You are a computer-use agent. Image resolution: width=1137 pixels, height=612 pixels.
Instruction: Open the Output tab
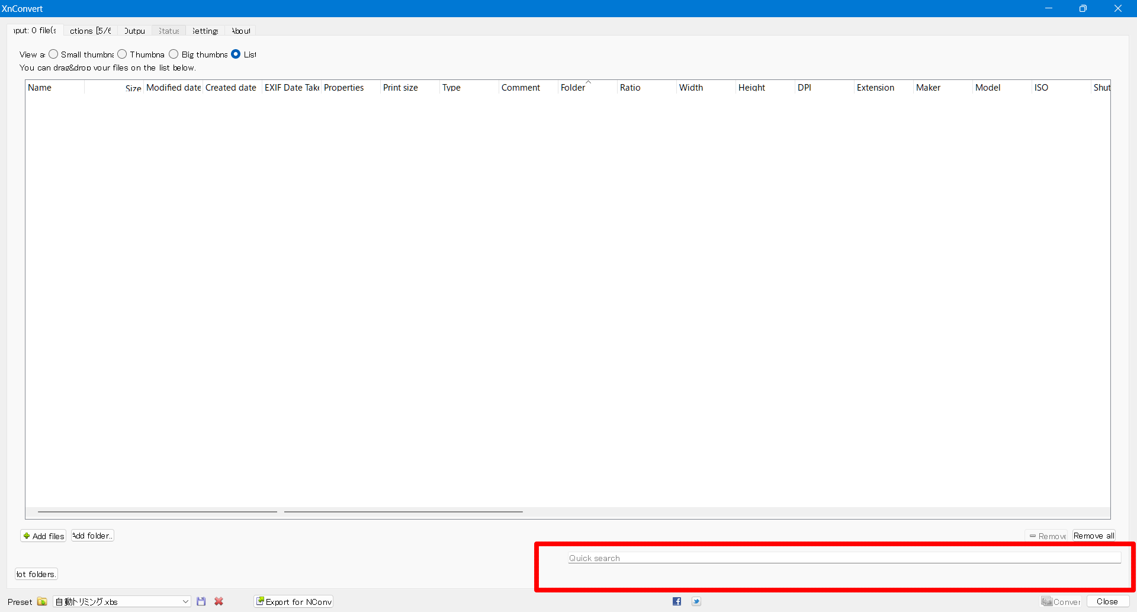pos(134,31)
